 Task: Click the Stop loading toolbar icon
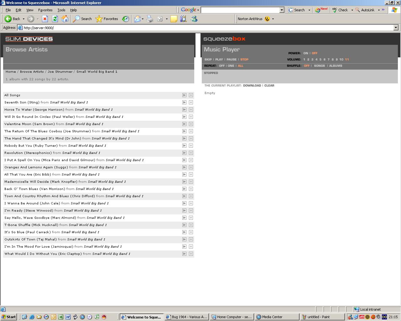pyautogui.click(x=45, y=19)
